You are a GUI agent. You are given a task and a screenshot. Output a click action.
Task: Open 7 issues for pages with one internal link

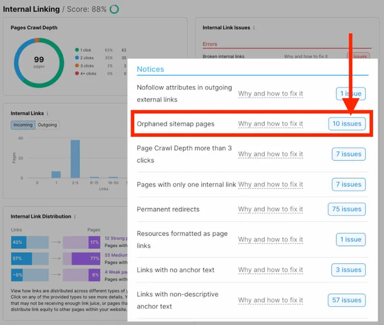(349, 184)
